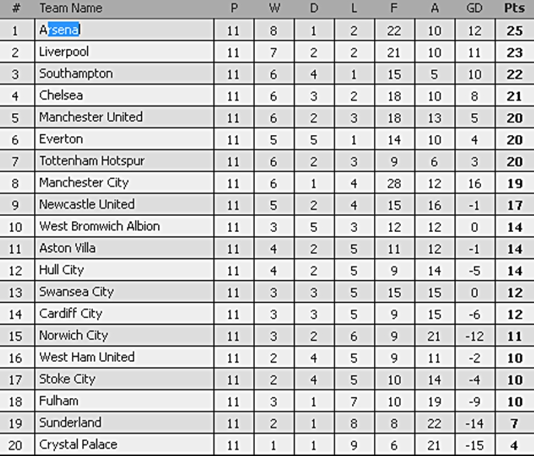Image resolution: width=534 pixels, height=456 pixels.
Task: Select the Liverpool row
Action: (x=267, y=52)
